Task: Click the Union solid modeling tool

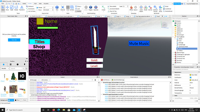Action: pos(86,8)
